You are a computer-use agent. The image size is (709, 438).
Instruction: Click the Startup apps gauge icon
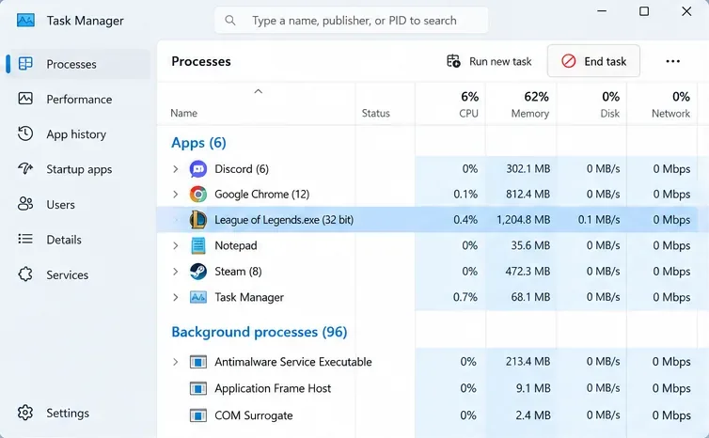pos(25,168)
